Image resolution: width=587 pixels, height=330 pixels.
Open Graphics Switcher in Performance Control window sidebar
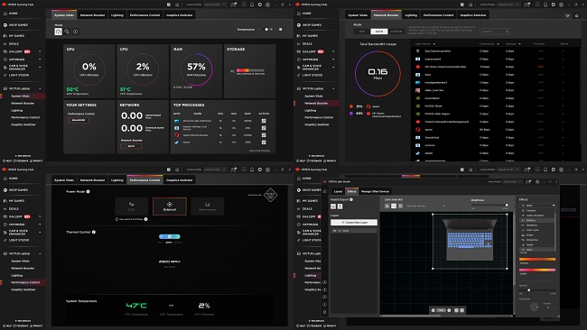point(23,289)
